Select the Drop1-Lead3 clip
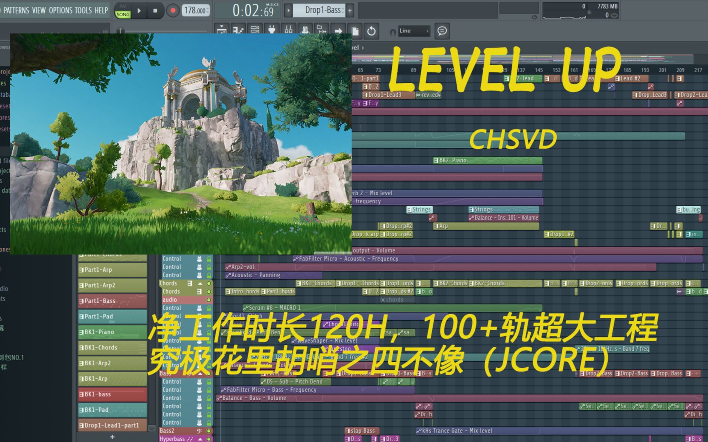The width and height of the screenshot is (708, 442). tap(388, 95)
